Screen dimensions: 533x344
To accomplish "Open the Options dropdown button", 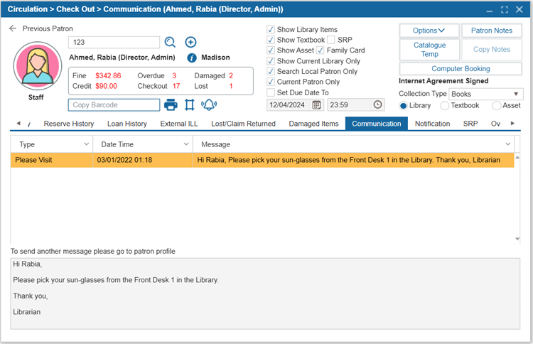I will pos(429,31).
